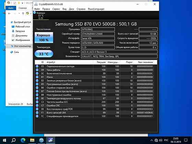The height and width of the screenshot is (144, 192).
Task: Click the Серийный номер field
Action: (98, 34)
